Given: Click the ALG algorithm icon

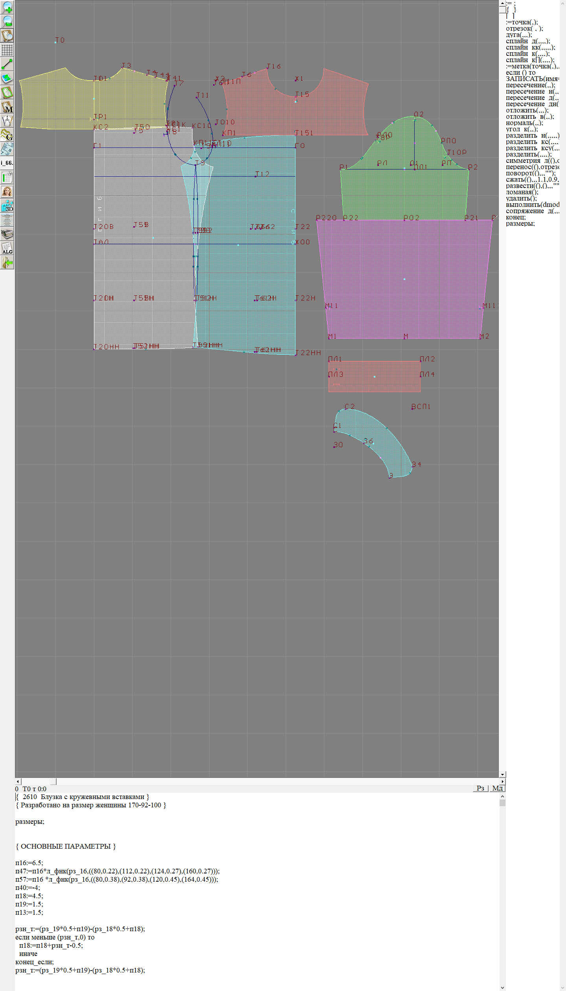Looking at the screenshot, I should (x=7, y=248).
